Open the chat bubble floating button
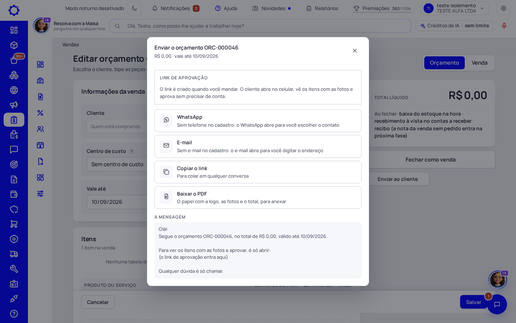Image resolution: width=516 pixels, height=323 pixels. click(x=497, y=304)
